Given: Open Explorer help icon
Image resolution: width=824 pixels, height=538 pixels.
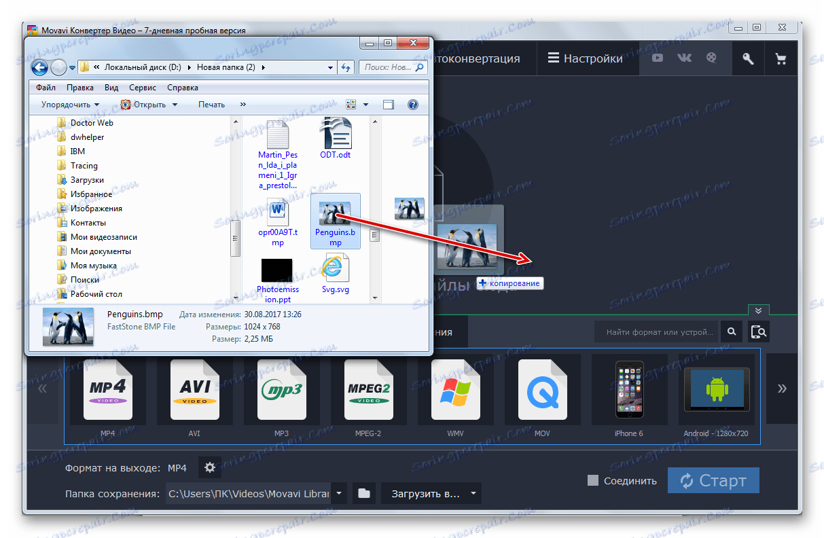Looking at the screenshot, I should point(412,105).
